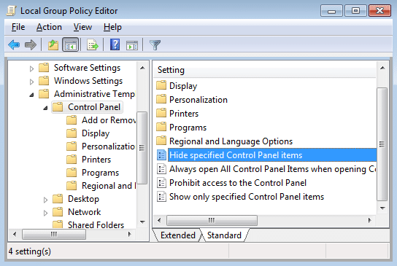The image size is (397, 266).
Task: Expand the Software Settings node
Action: pyautogui.click(x=31, y=69)
